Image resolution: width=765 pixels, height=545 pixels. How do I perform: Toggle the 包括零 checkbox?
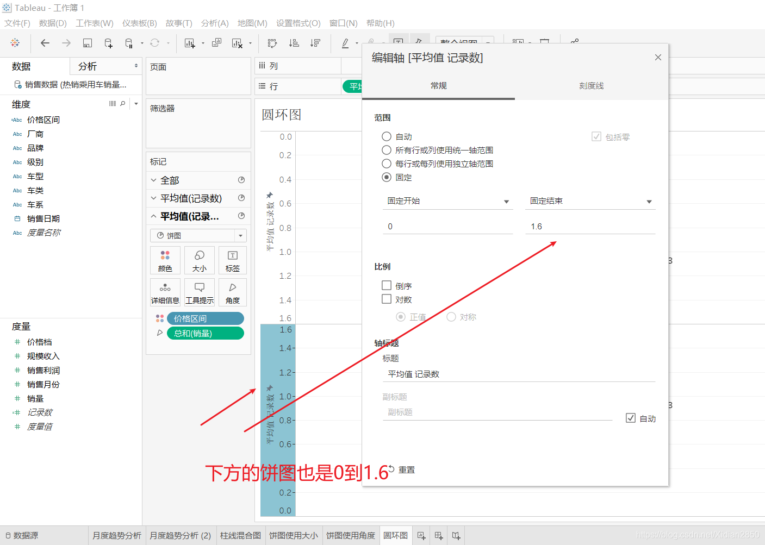(x=596, y=136)
